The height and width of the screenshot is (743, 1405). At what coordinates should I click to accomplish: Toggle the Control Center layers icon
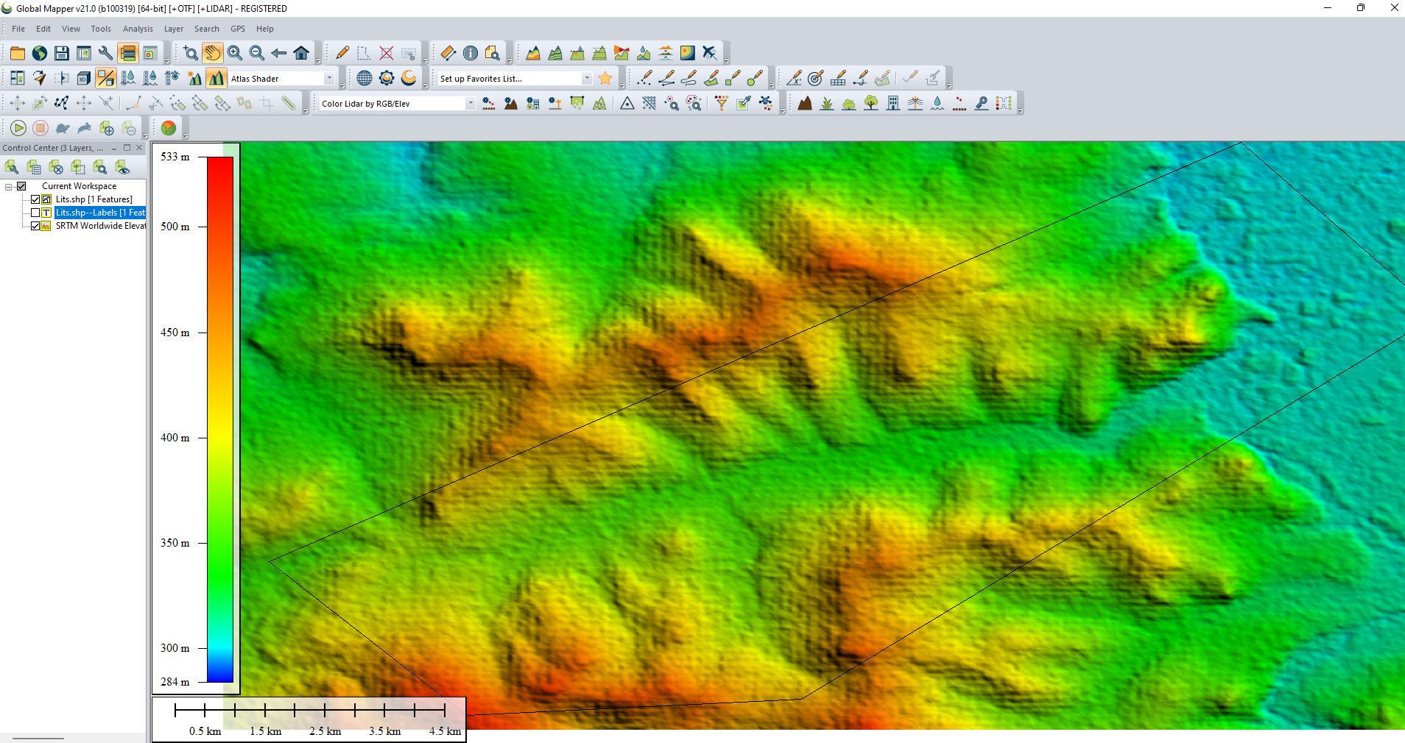128,53
